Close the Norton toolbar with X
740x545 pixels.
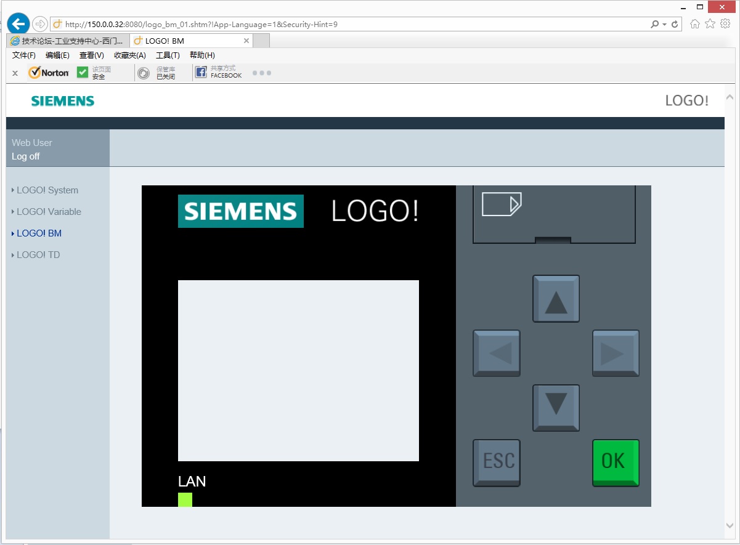coord(15,73)
